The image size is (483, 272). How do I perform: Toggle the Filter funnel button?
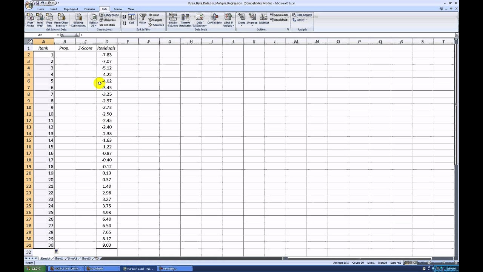click(143, 20)
